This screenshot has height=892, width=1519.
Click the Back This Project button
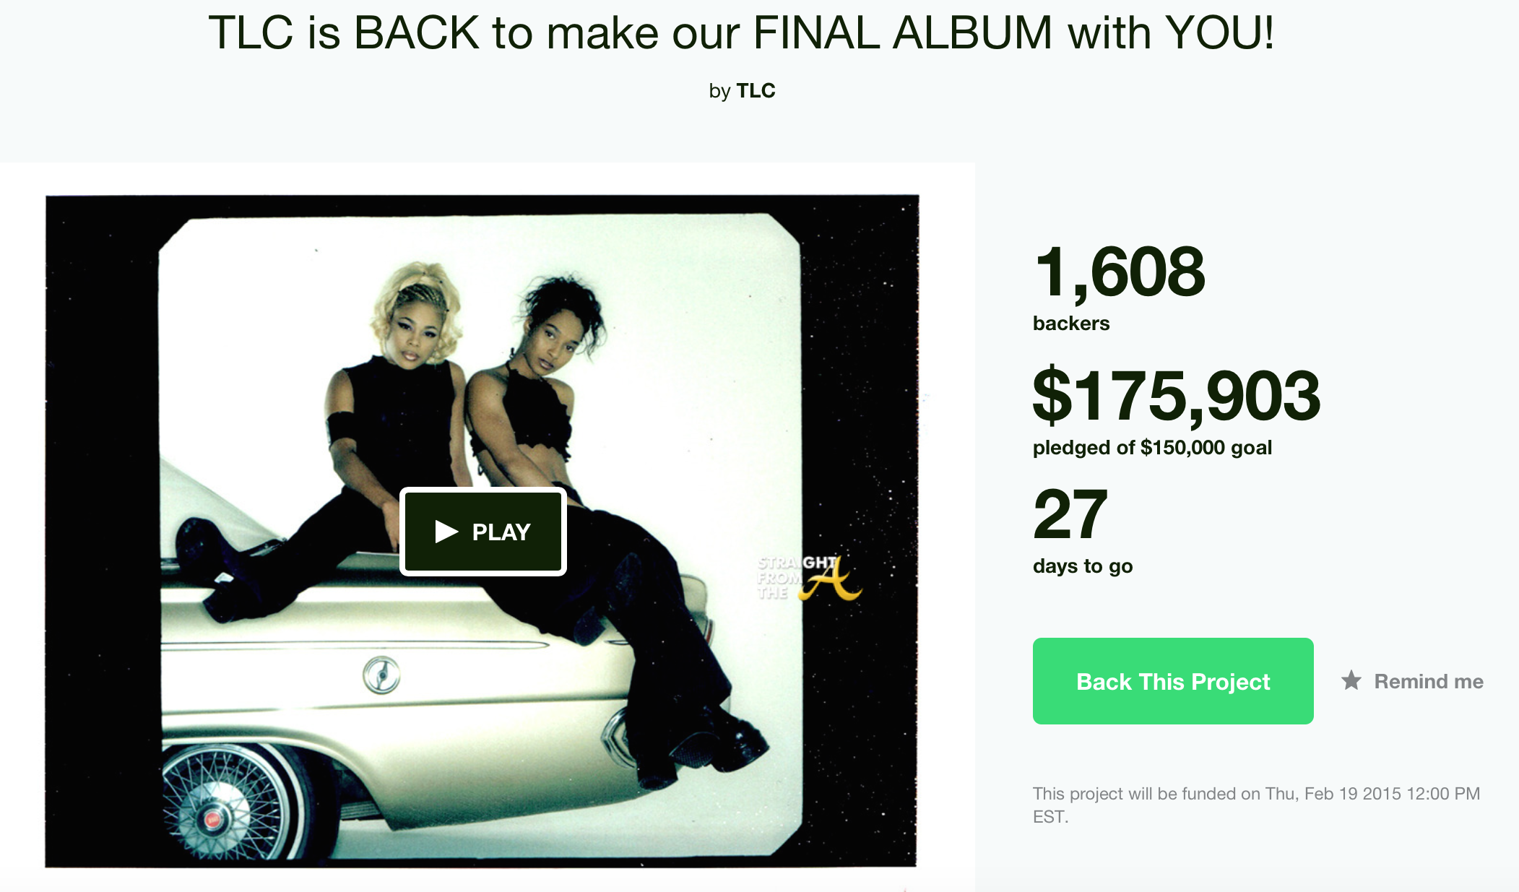pos(1173,681)
